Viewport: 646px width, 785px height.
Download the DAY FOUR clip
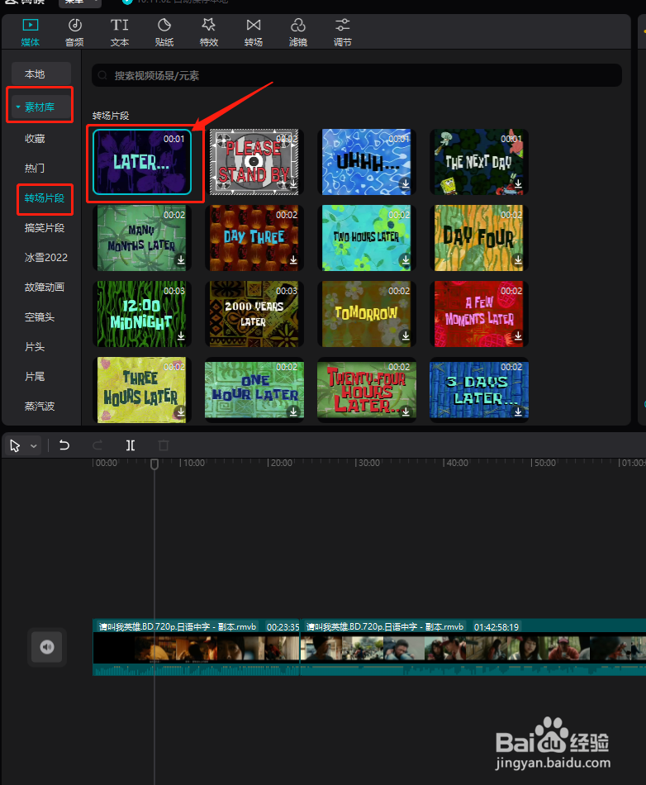click(x=518, y=259)
